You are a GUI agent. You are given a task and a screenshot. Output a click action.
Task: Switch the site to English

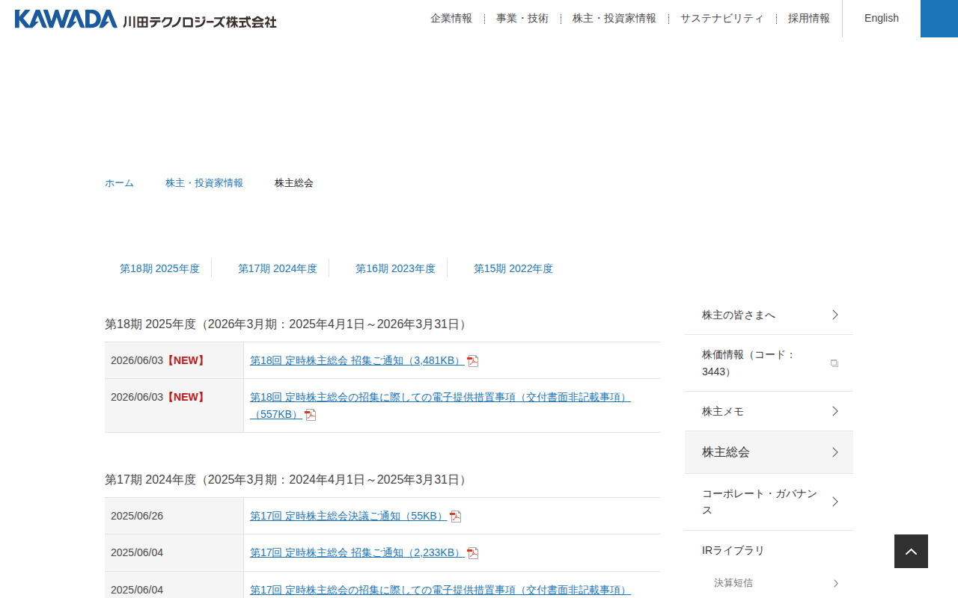882,19
